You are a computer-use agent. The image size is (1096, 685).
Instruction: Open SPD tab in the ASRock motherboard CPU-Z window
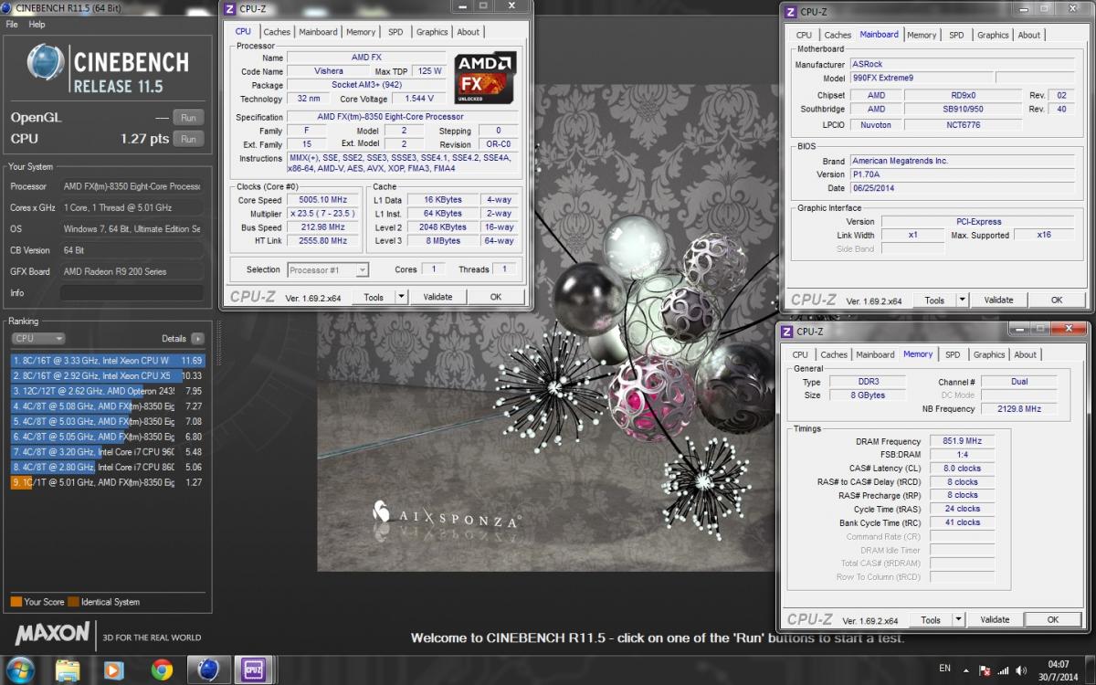click(956, 36)
